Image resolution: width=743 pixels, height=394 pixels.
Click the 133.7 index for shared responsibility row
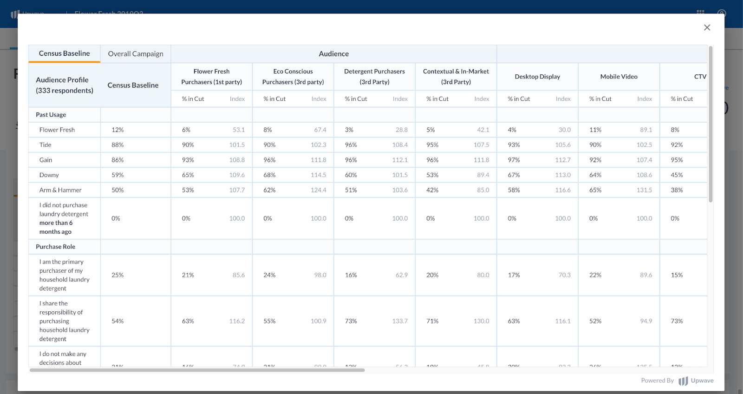(400, 321)
